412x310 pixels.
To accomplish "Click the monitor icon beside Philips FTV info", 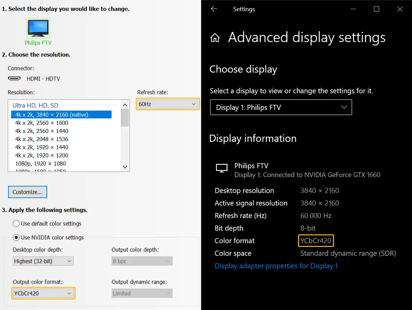I will click(x=222, y=168).
